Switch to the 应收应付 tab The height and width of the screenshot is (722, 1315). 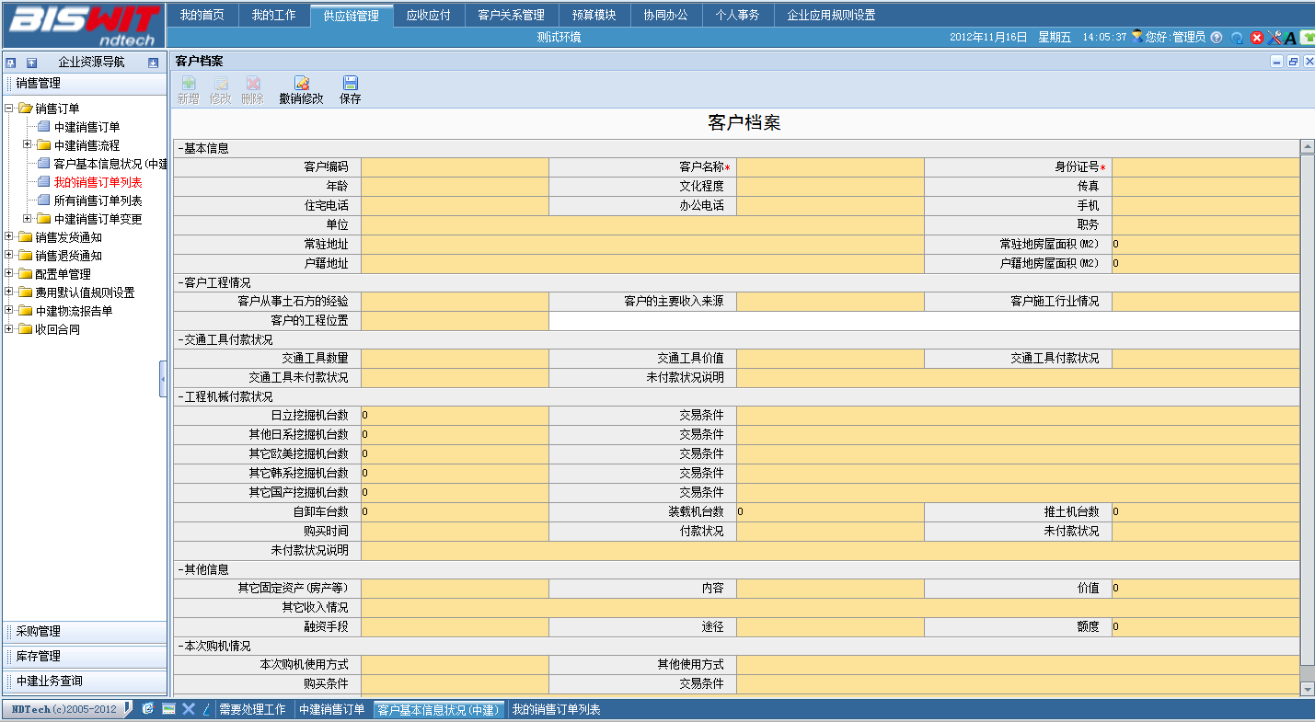click(x=428, y=15)
